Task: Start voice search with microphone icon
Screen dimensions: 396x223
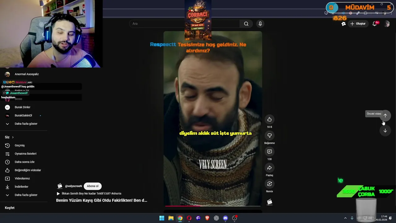Action: tap(260, 24)
